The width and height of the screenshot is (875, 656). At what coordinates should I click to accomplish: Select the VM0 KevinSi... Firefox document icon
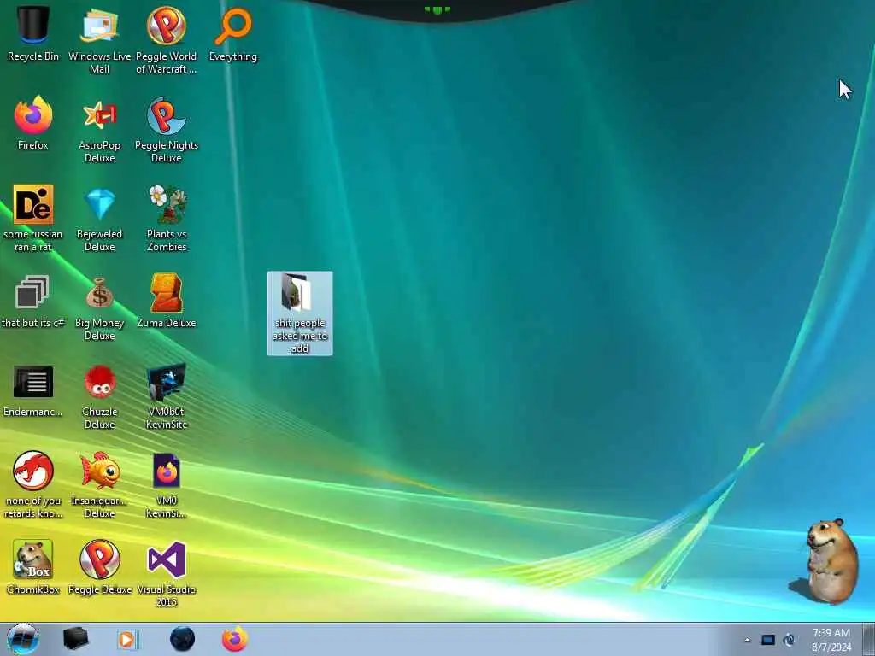[167, 485]
